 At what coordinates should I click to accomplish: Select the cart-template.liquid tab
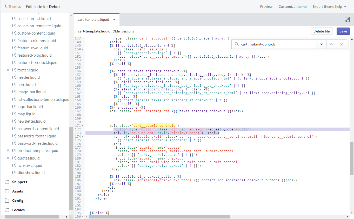tap(93, 19)
